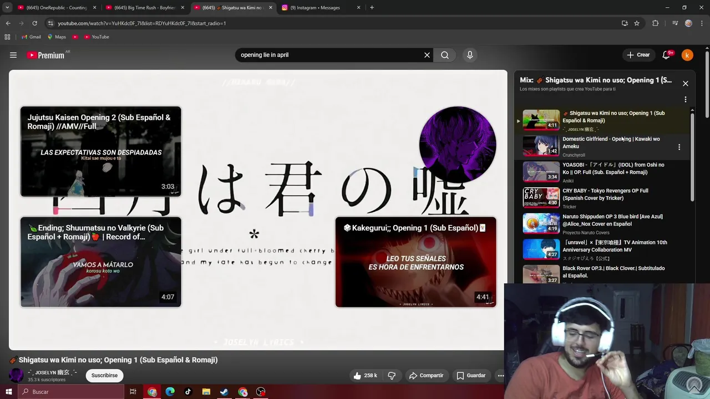The width and height of the screenshot is (710, 399).
Task: Like the video with thumbs up
Action: (365, 376)
